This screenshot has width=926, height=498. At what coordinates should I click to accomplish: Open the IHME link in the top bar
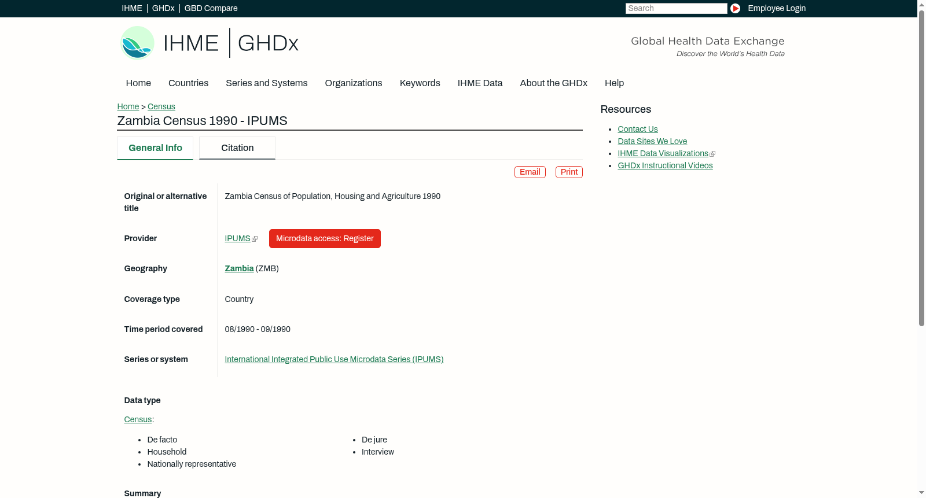pos(132,8)
